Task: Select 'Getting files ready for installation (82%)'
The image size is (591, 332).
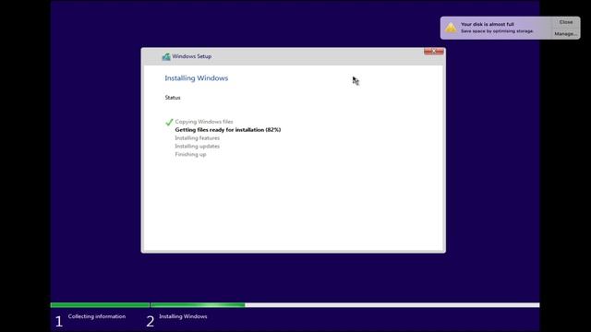Action: [228, 129]
